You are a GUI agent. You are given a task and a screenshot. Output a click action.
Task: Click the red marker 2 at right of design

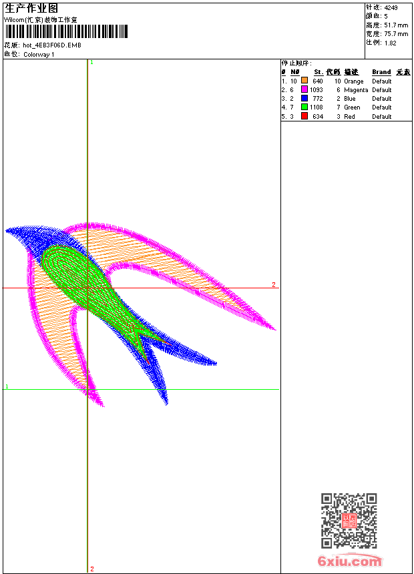(273, 285)
